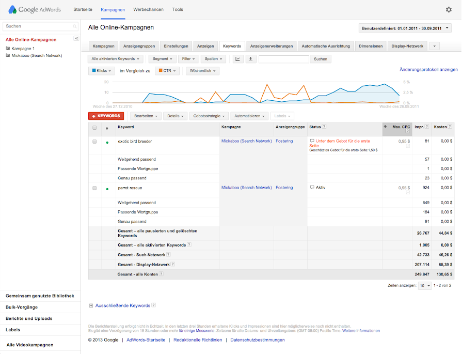Switch to the Dimensionen tab
Image resolution: width=462 pixels, height=354 pixels.
coord(371,46)
